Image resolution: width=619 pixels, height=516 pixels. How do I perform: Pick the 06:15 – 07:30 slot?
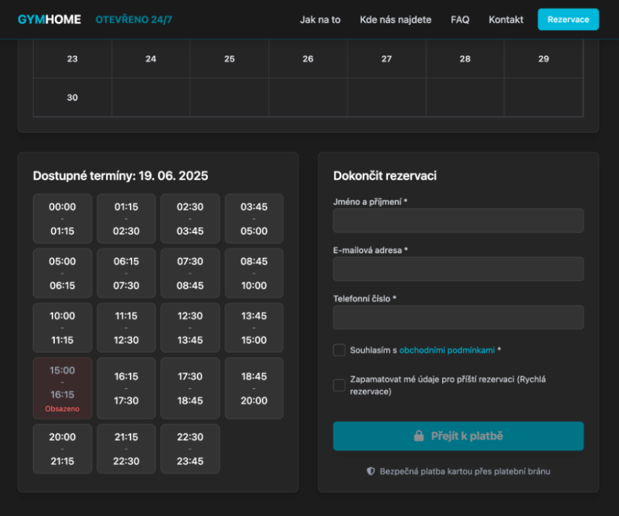tap(127, 273)
